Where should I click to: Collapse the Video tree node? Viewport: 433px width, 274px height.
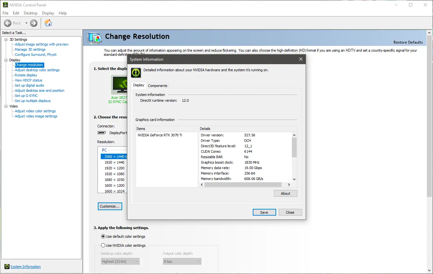pos(6,106)
